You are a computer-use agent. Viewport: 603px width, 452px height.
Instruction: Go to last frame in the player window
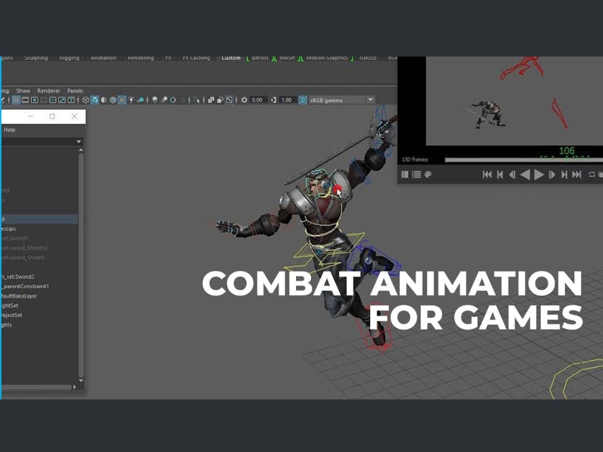(577, 175)
